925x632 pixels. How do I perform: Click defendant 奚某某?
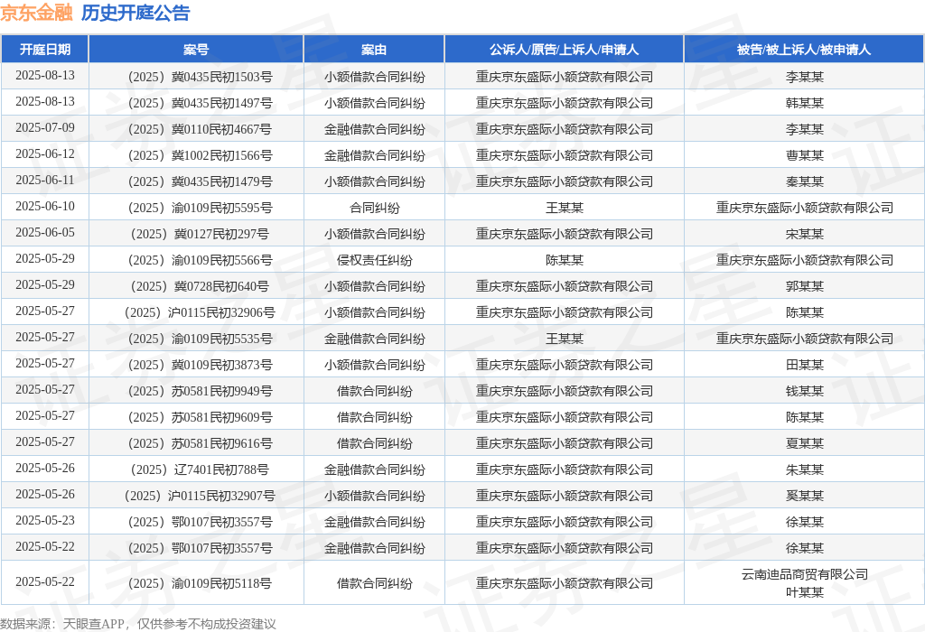coord(804,496)
